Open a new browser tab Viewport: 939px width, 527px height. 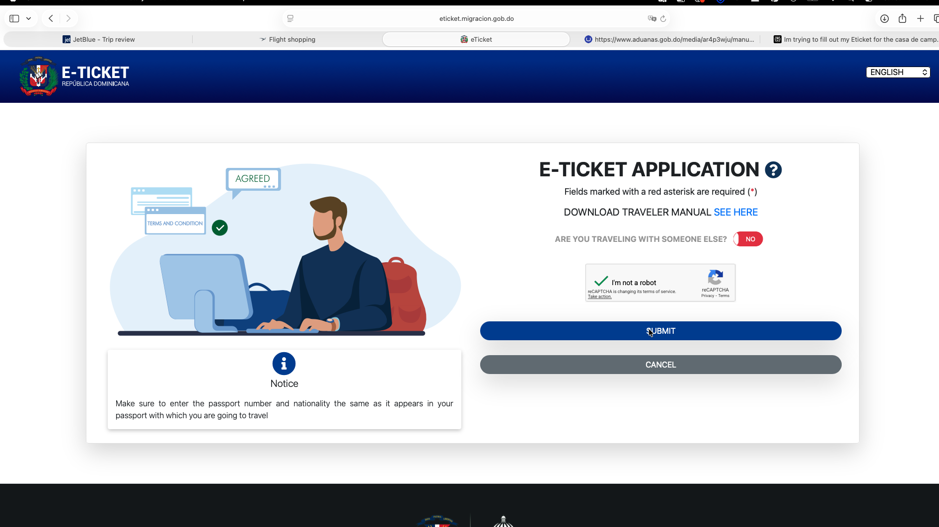point(921,18)
